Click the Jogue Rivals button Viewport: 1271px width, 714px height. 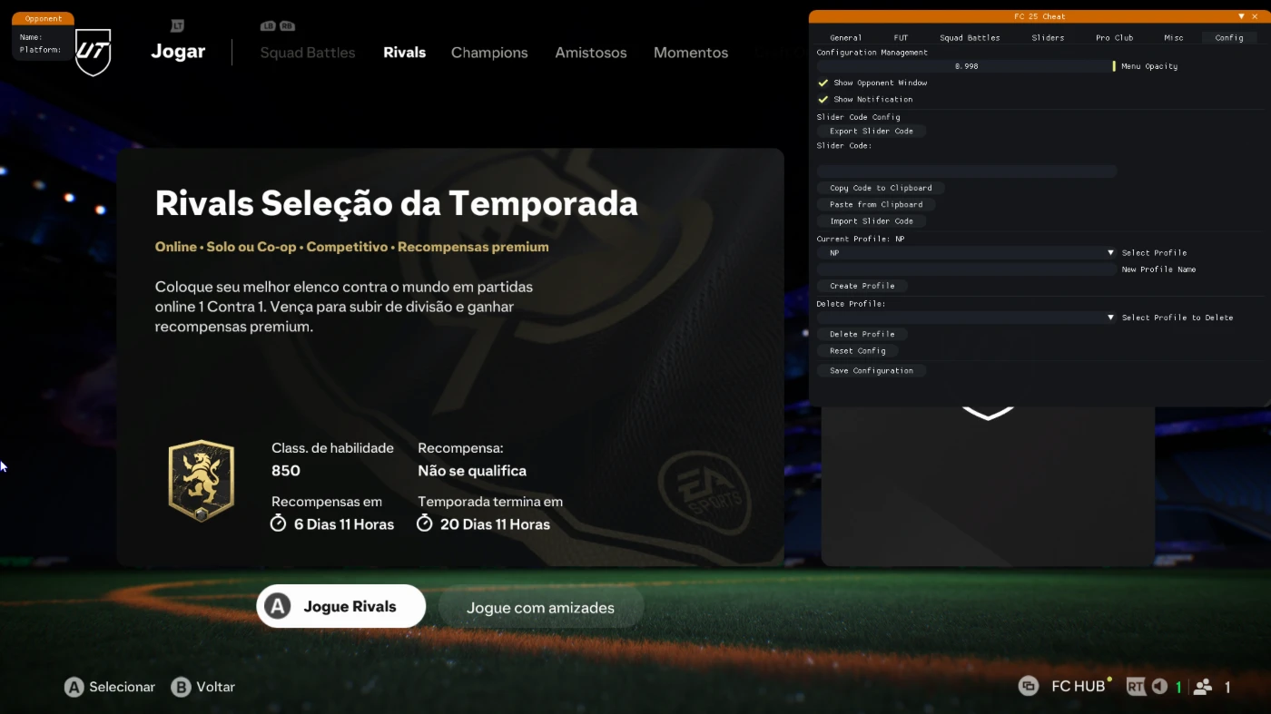pos(341,606)
